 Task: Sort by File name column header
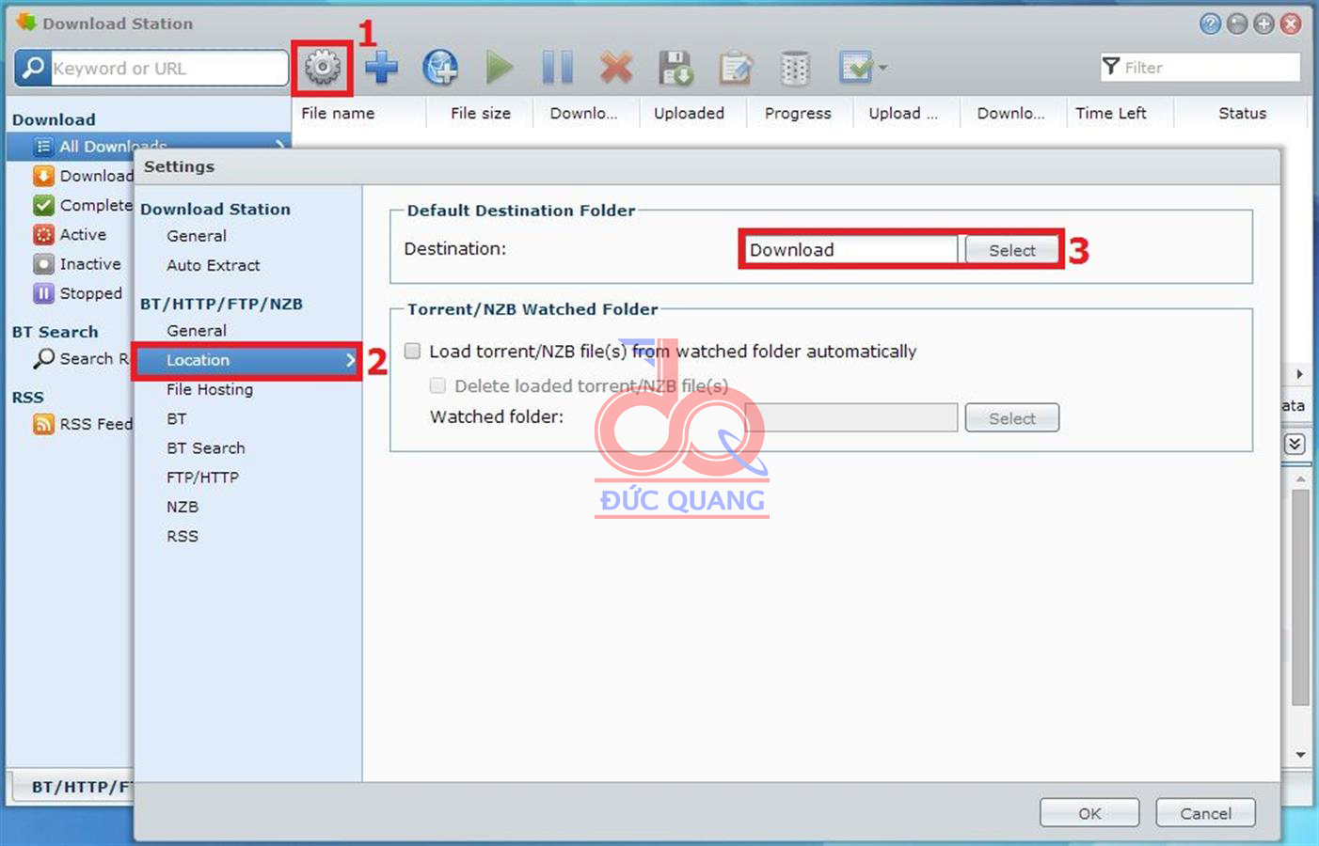coord(338,113)
